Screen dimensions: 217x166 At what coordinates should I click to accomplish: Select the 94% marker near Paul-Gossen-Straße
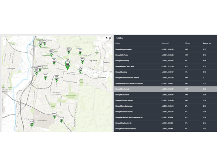click(x=55, y=117)
